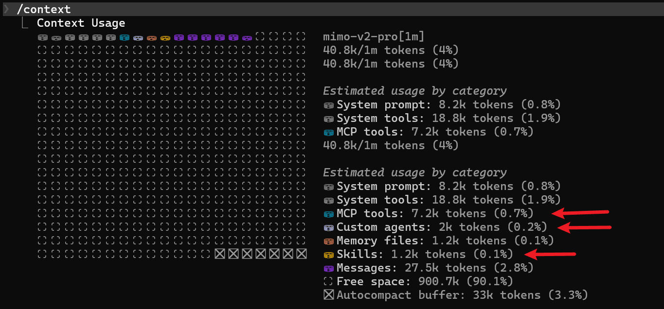Click the mimo-v2-pro[1m] model name
This screenshot has width=664, height=309.
coord(374,37)
